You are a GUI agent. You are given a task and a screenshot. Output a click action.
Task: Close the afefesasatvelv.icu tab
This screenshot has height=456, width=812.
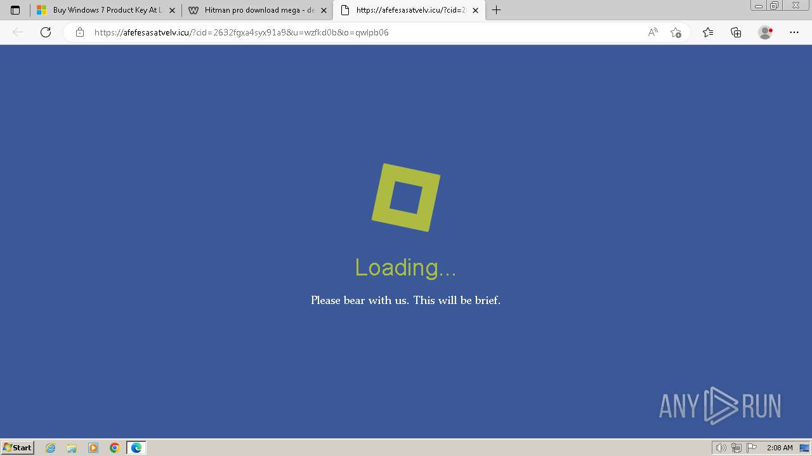point(475,10)
